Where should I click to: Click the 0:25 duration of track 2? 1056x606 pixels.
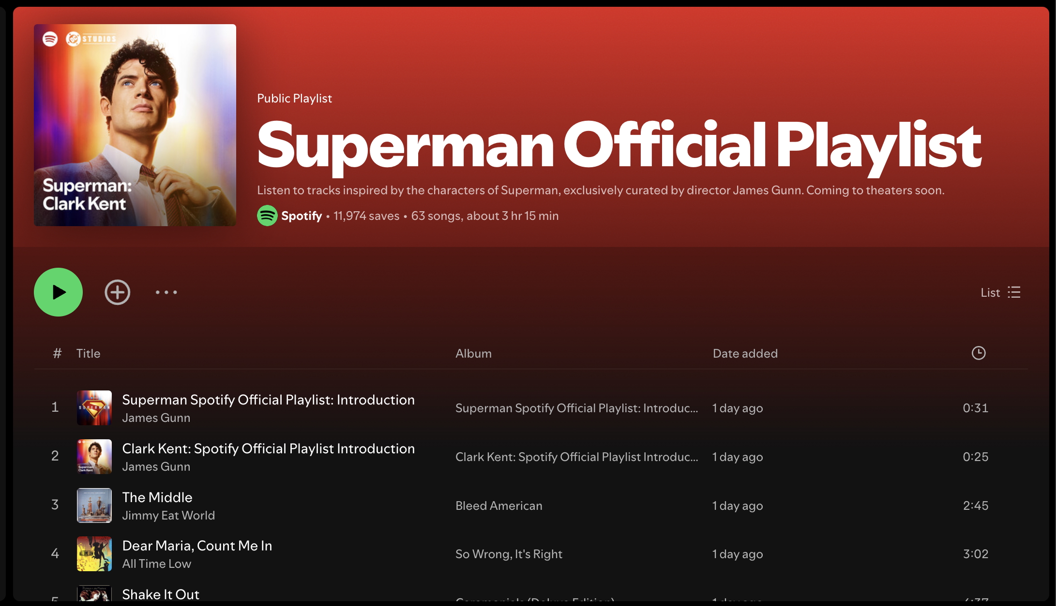[x=976, y=457]
